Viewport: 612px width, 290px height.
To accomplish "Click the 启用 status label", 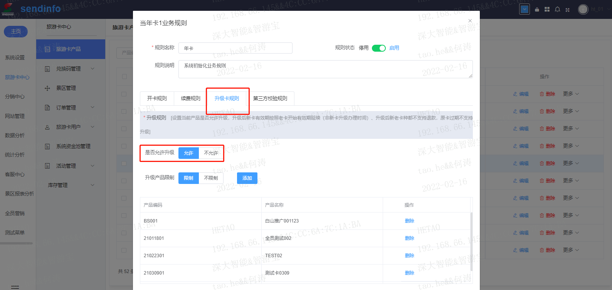I will click(394, 48).
